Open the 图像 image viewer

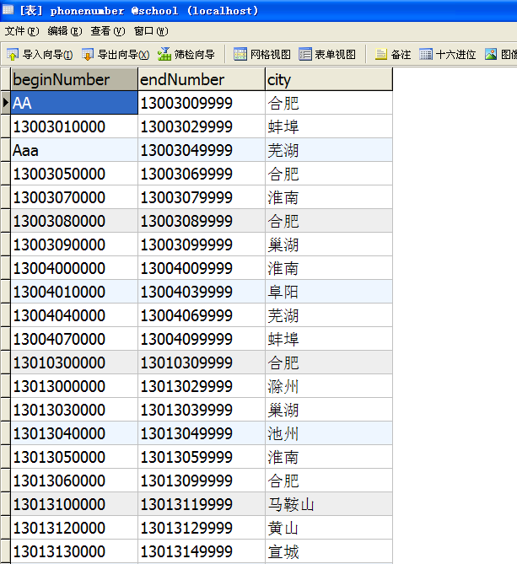point(501,55)
